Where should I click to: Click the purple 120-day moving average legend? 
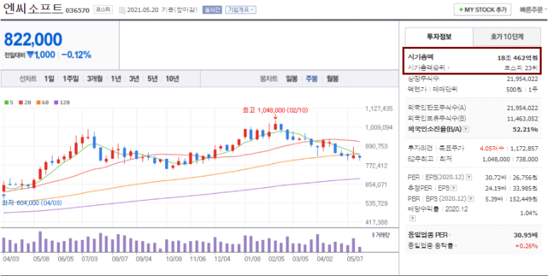62,102
